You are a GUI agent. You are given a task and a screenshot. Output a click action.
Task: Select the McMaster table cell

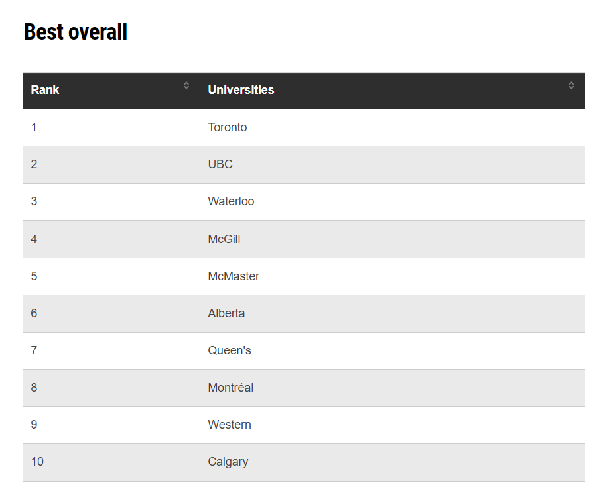(x=393, y=276)
